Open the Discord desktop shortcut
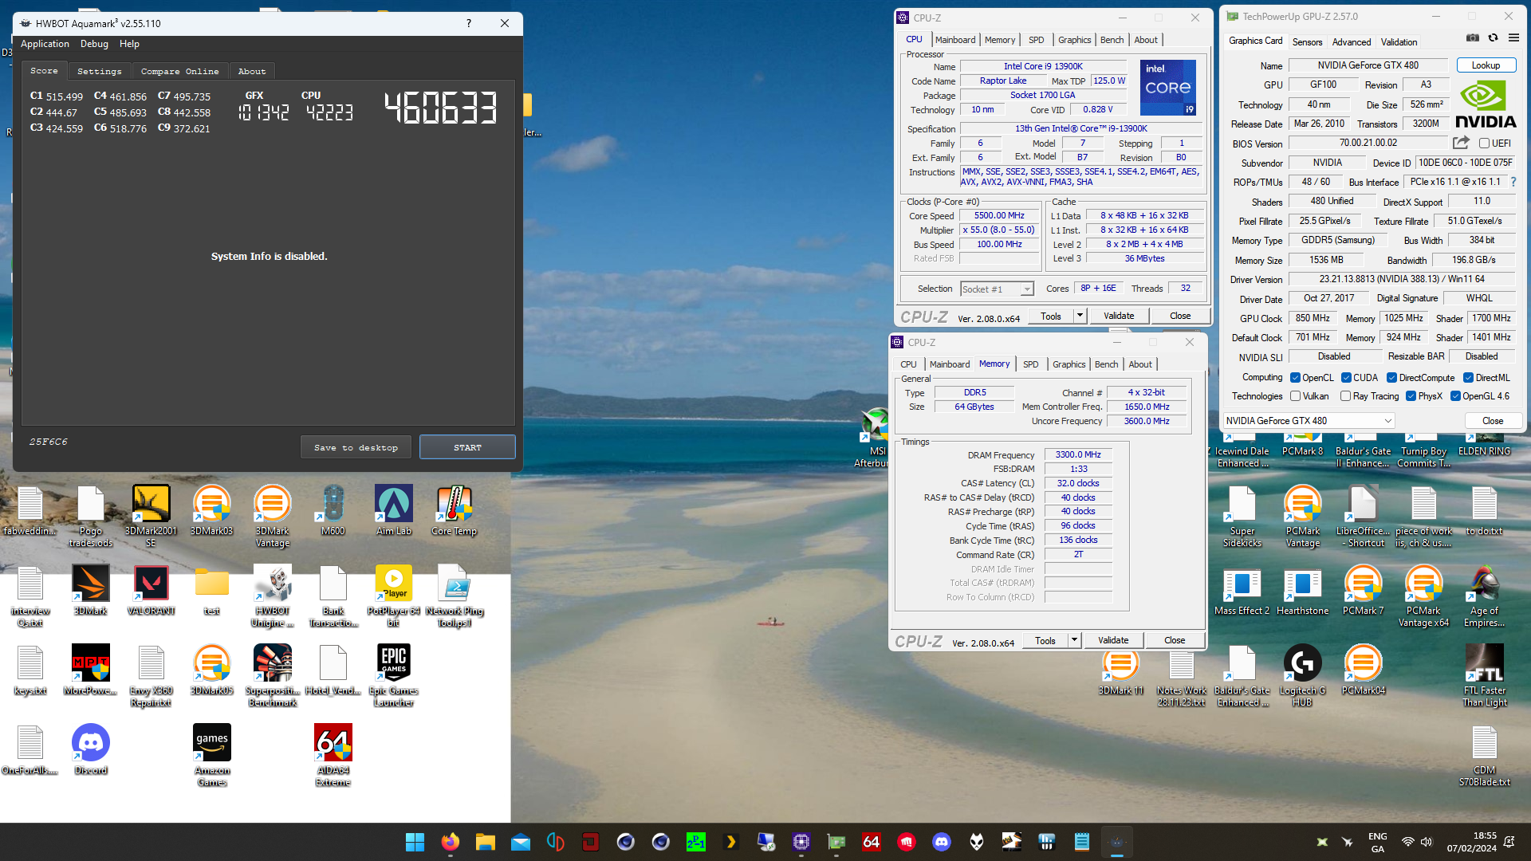The width and height of the screenshot is (1531, 861). (x=91, y=749)
